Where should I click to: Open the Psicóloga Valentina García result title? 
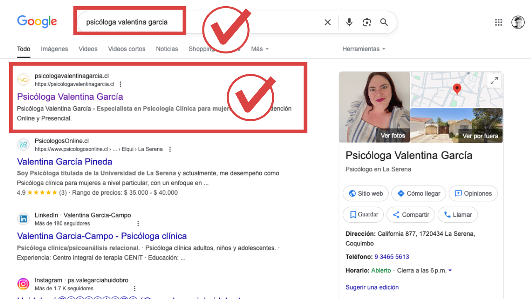[70, 96]
